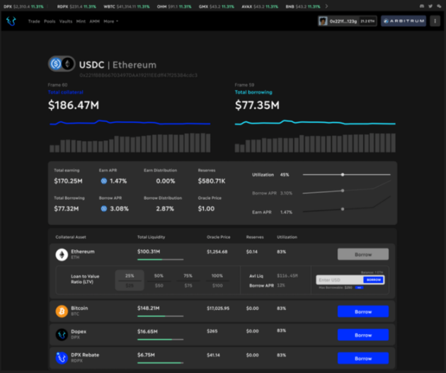Click the USDC Ethereum pair icon
The image size is (446, 373).
coord(62,64)
